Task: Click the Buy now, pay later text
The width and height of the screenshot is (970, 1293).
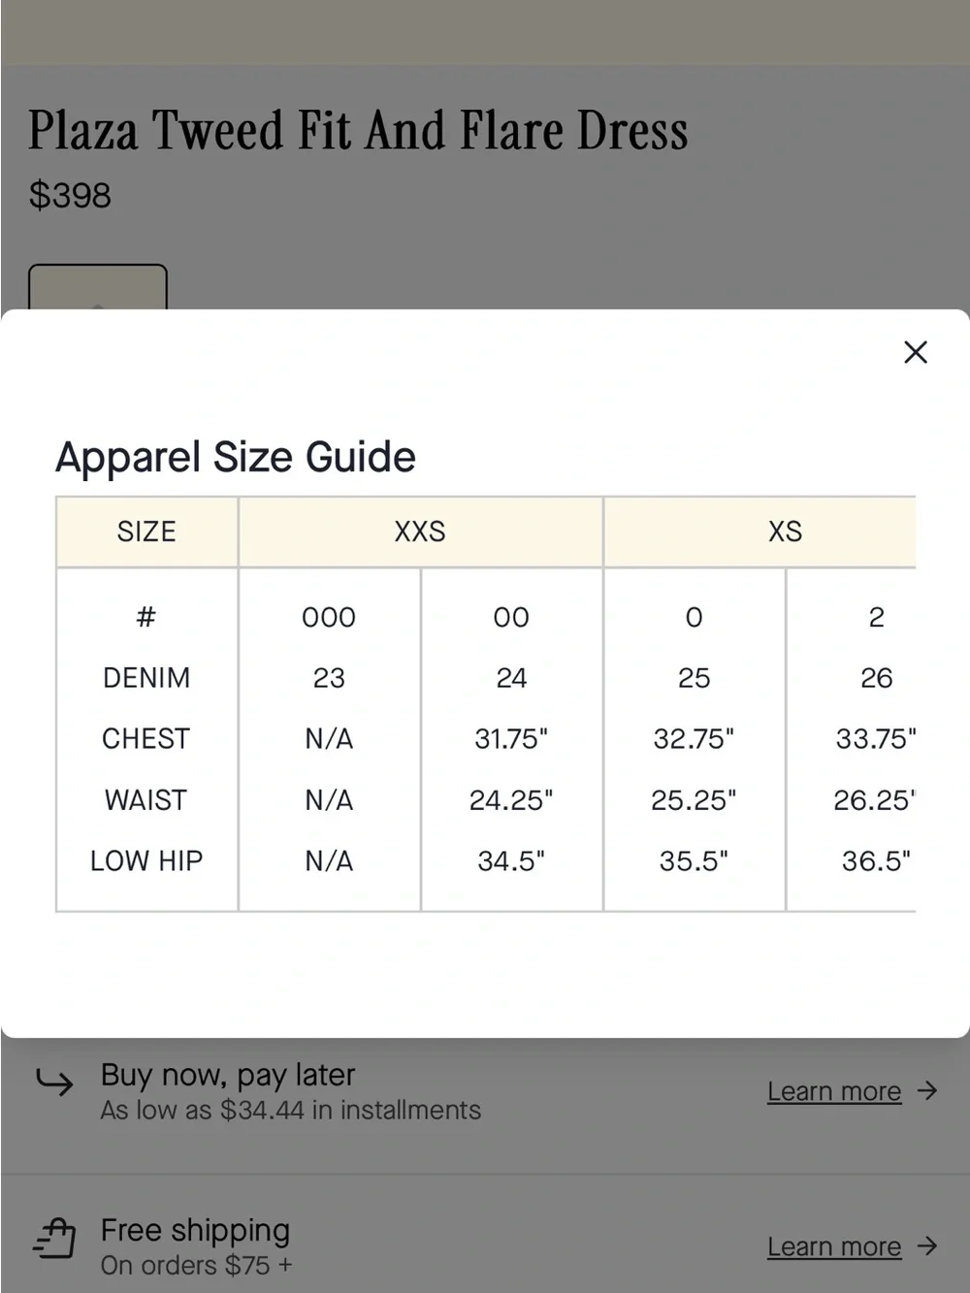Action: coord(228,1075)
